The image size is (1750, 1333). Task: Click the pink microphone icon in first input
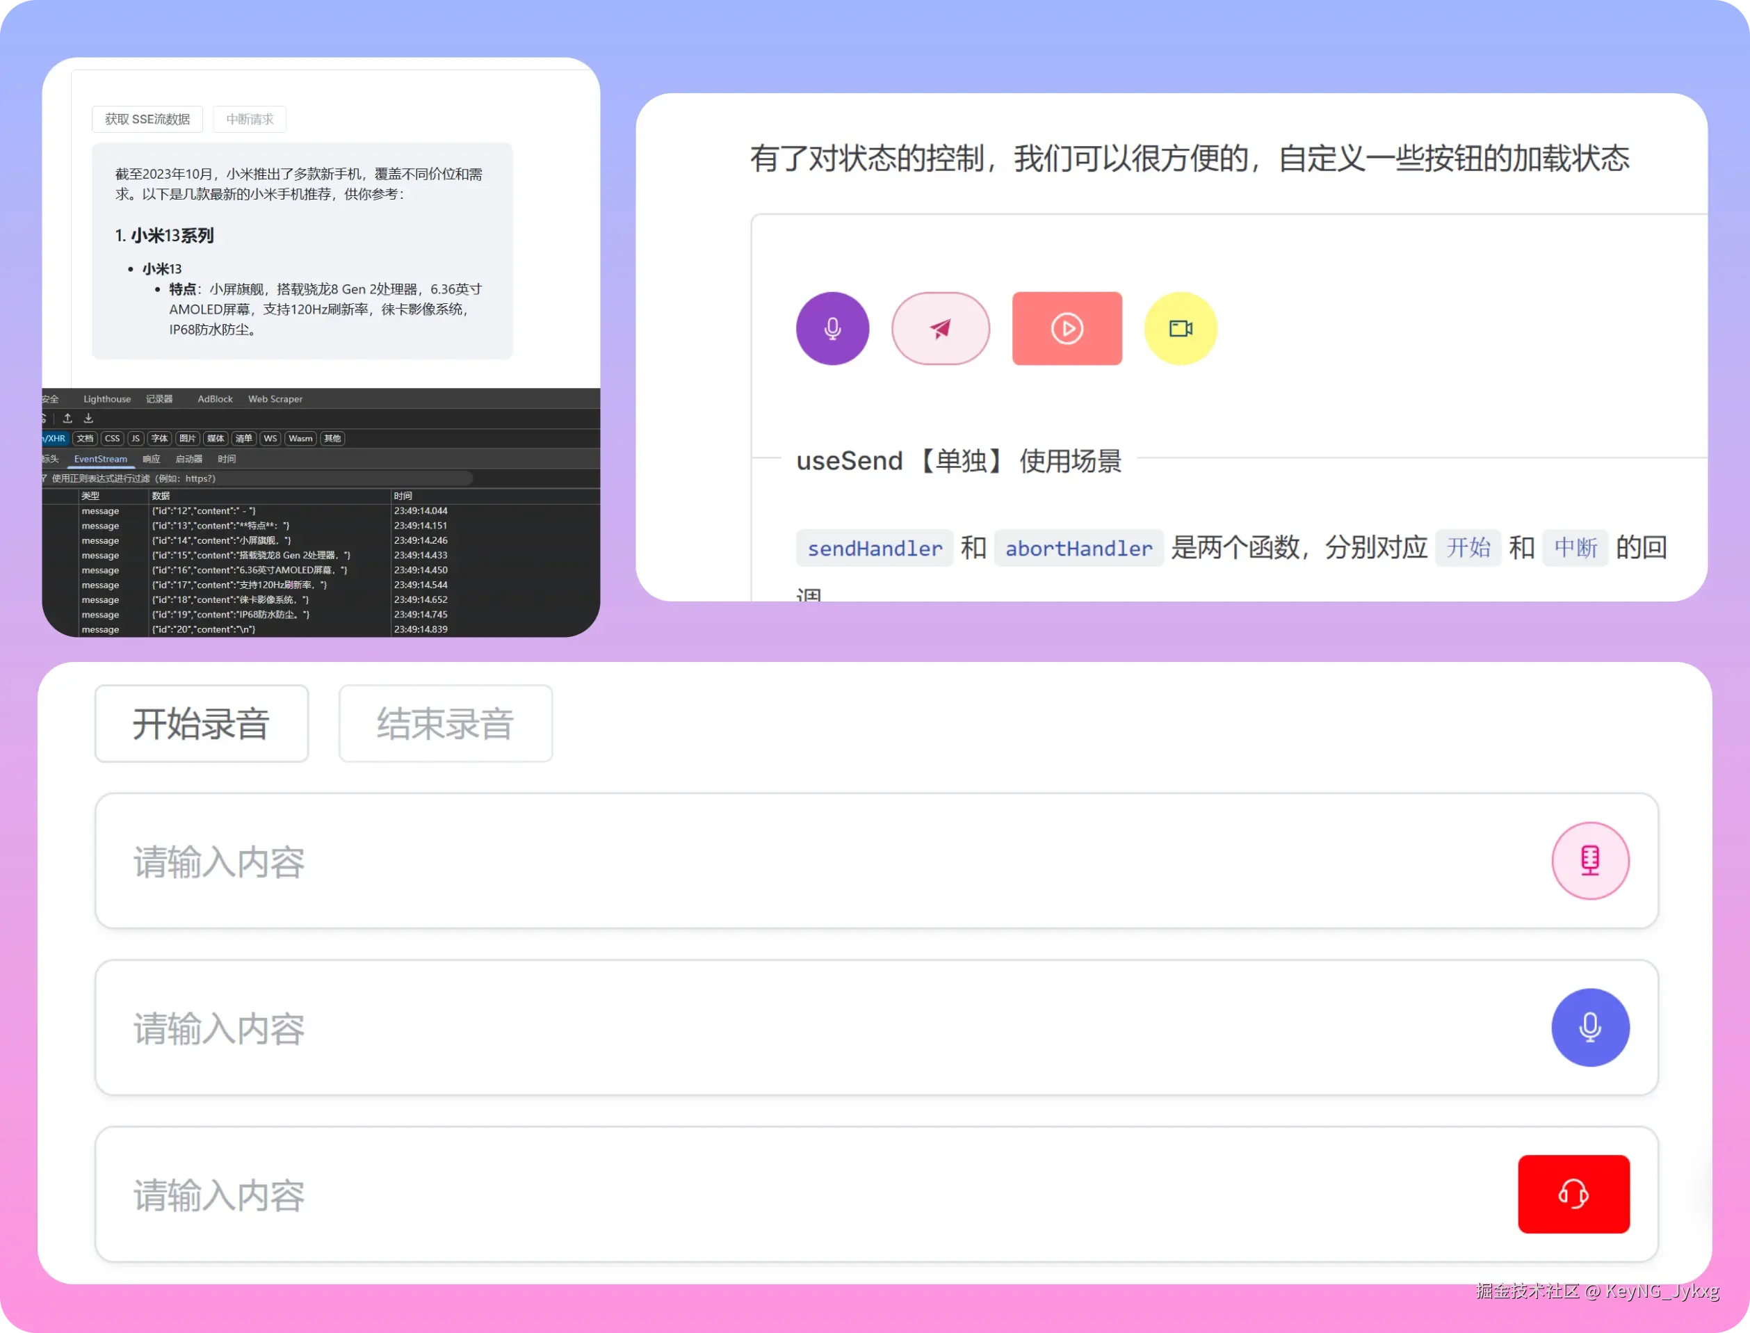pyautogui.click(x=1590, y=860)
